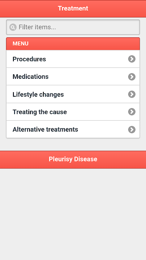
Task: Open the Procedures menu item
Action: pyautogui.click(x=73, y=59)
